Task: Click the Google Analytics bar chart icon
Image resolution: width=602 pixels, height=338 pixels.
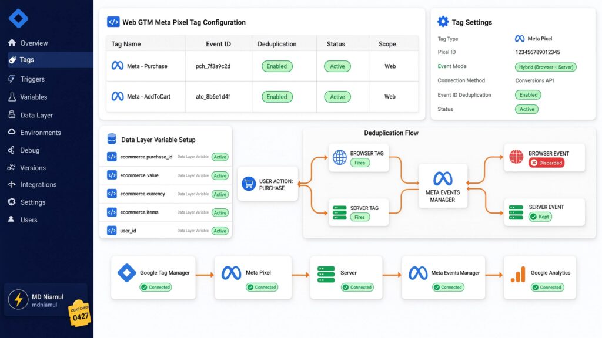Action: (518, 275)
